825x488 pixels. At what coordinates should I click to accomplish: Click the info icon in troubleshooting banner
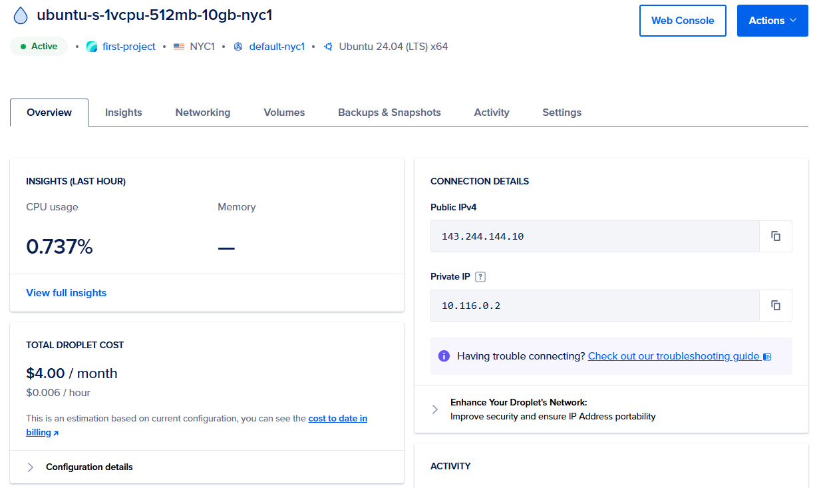point(444,356)
